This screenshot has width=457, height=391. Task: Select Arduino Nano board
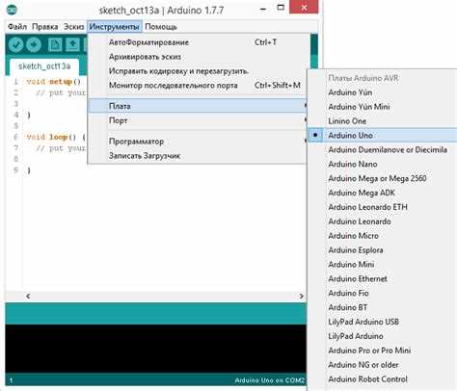click(x=383, y=164)
